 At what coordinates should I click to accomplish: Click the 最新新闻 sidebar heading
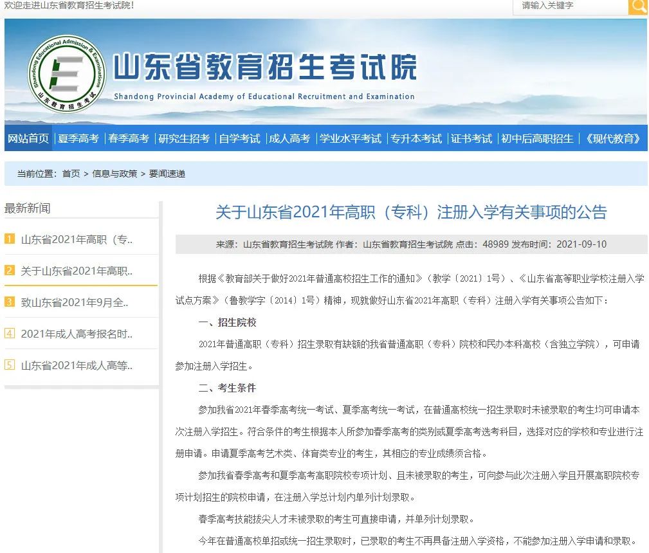[27, 208]
